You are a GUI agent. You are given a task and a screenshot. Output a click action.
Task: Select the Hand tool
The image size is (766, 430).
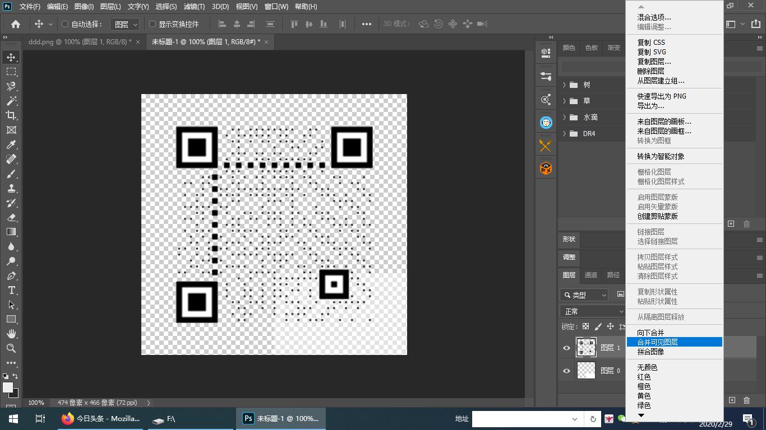11,334
